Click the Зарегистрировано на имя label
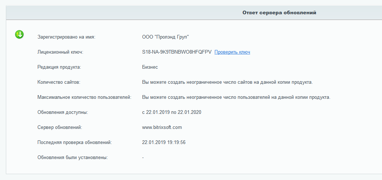382x180 pixels. [x=66, y=37]
